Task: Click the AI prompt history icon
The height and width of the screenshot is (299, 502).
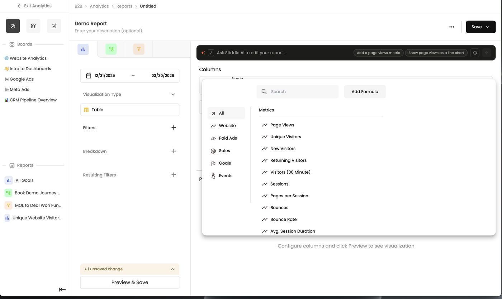Action: (475, 53)
